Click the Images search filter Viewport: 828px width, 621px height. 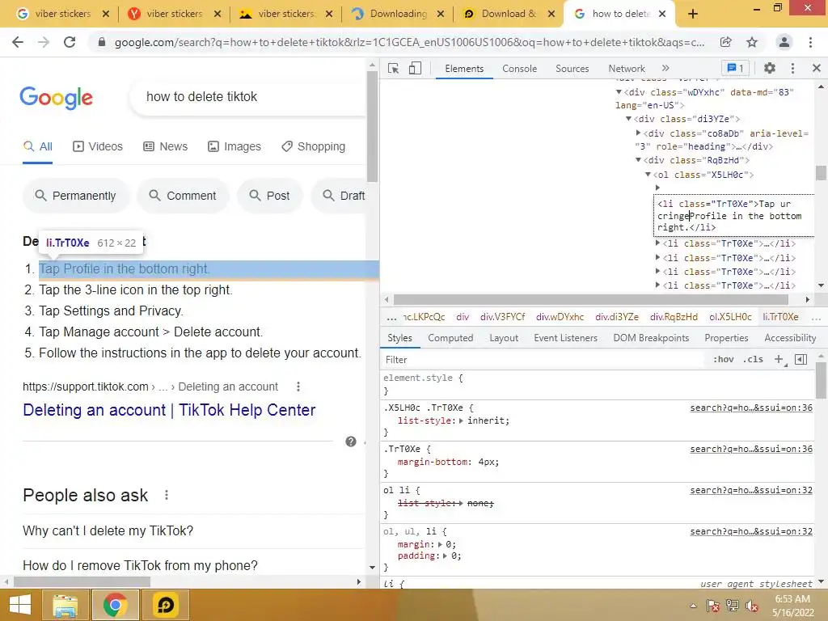point(234,147)
